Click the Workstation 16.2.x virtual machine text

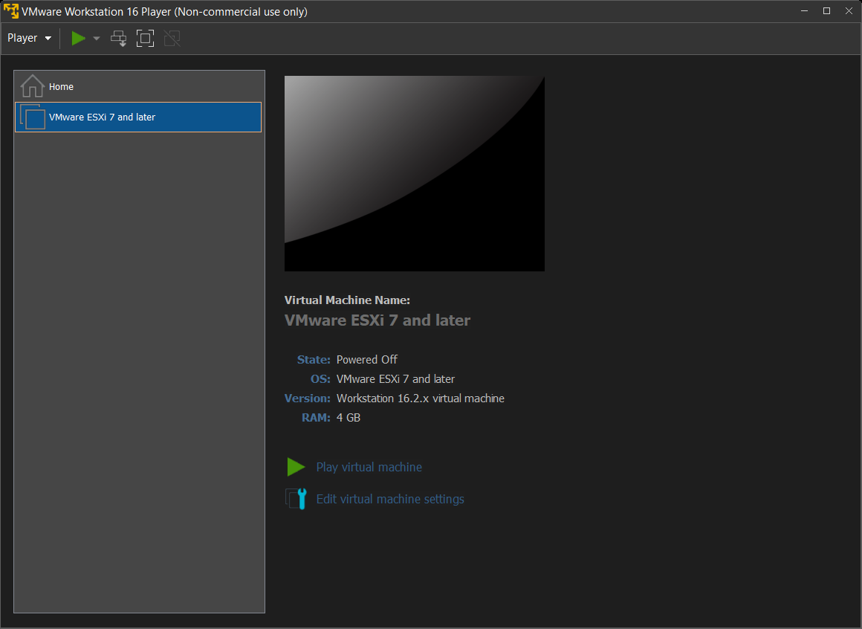point(420,398)
